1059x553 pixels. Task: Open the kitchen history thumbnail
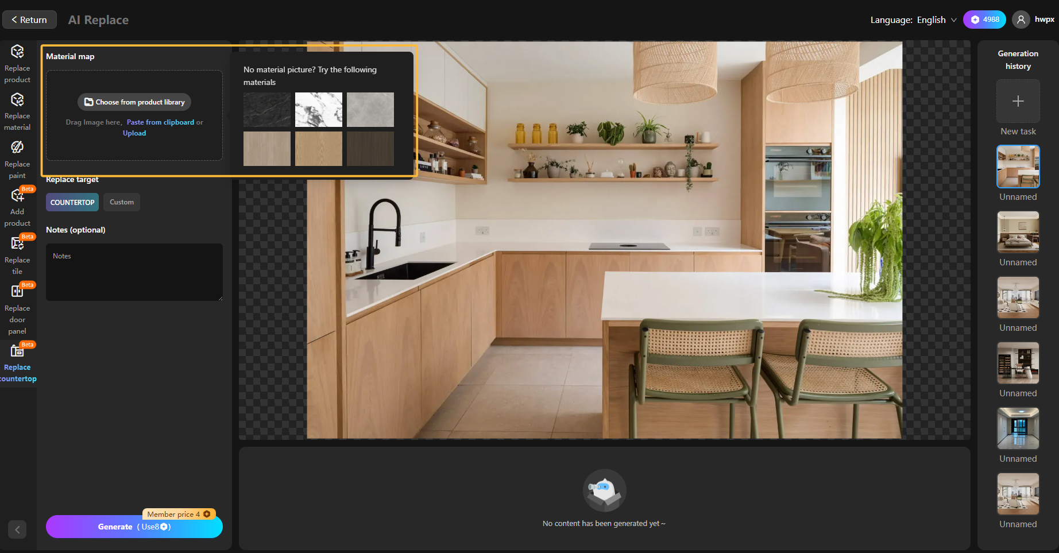pos(1018,167)
